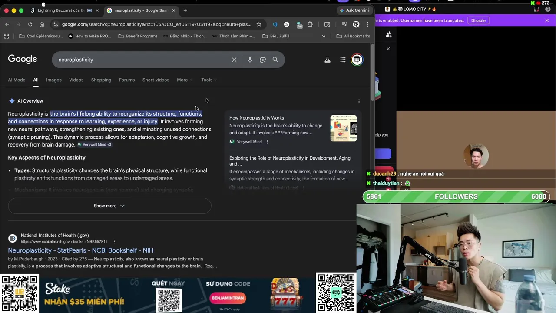
Task: Click the close X in Discord sidebar
Action: point(388,49)
